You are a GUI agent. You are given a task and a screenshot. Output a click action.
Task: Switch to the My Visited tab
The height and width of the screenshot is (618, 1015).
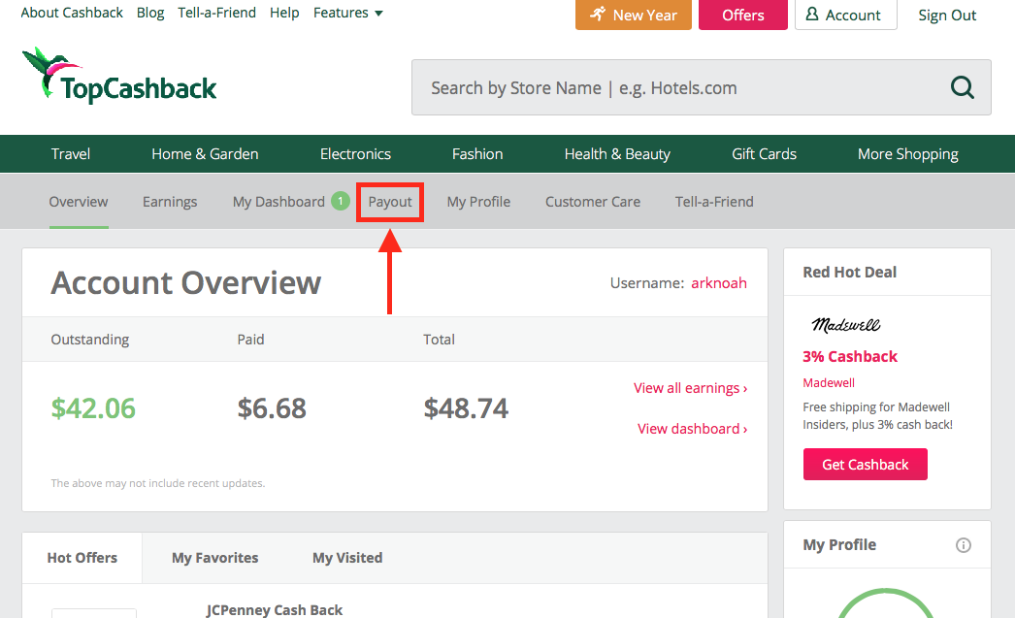(x=346, y=558)
